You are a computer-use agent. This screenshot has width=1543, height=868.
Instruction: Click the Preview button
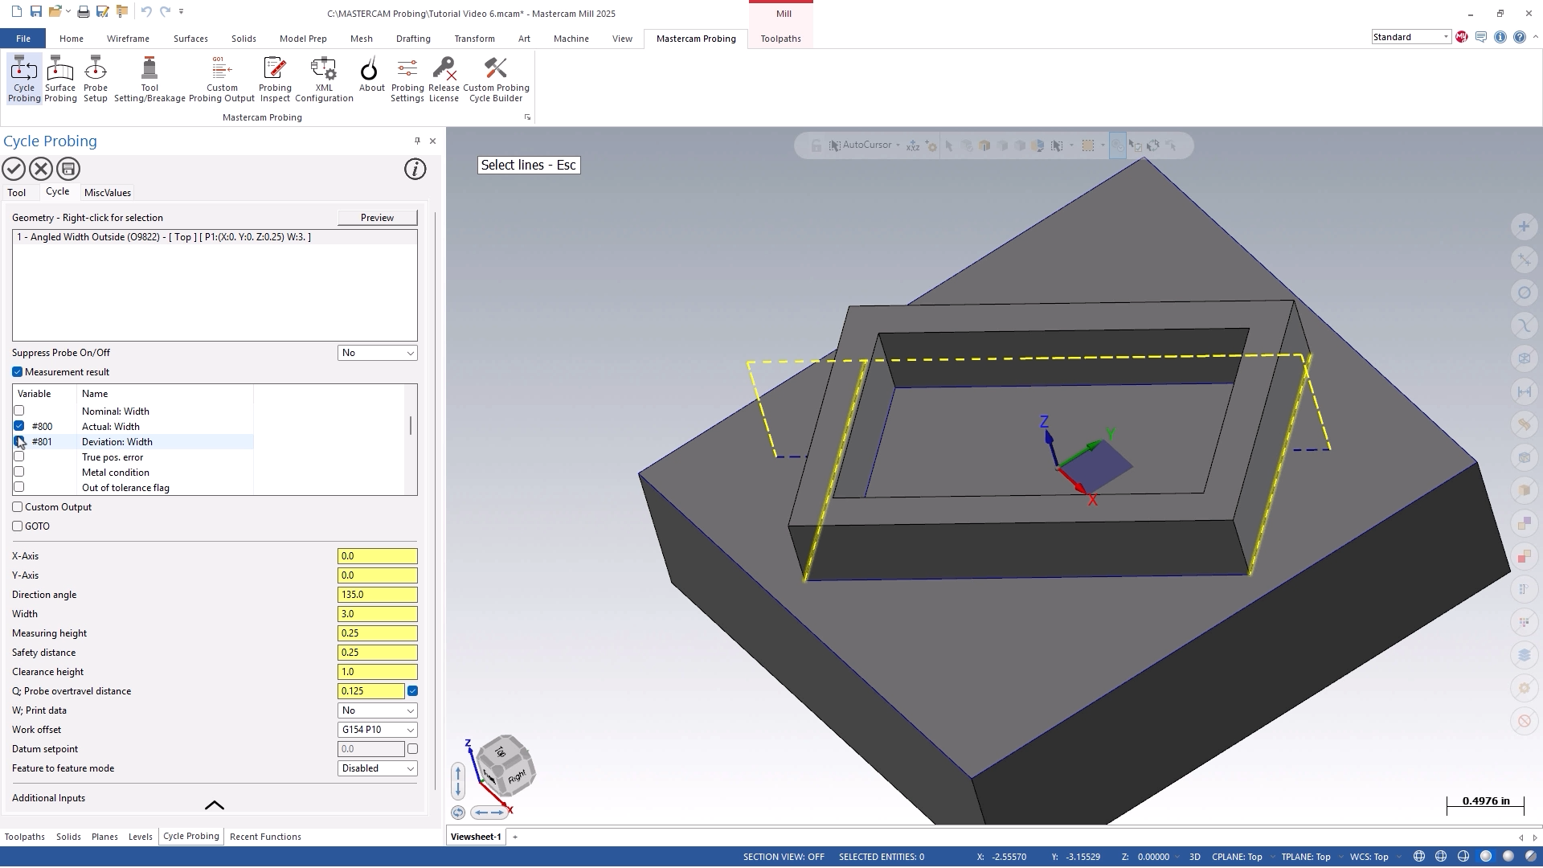tap(377, 218)
